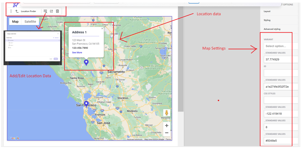This screenshot has width=301, height=149.
Task: Close the Address 1 info popup
Action: click(x=102, y=28)
